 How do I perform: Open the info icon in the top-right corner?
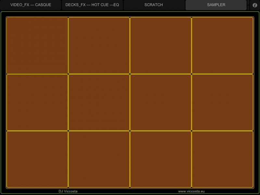(255, 5)
